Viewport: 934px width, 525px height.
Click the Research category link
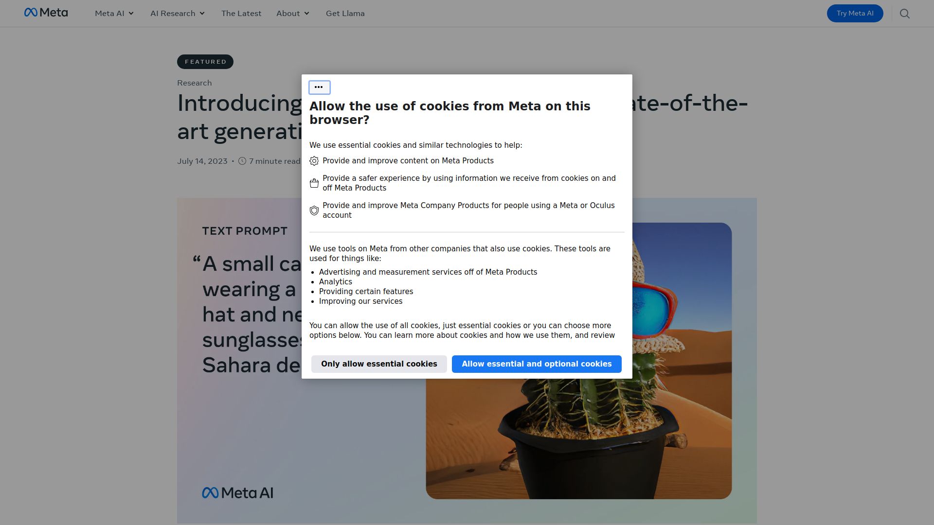pos(194,83)
